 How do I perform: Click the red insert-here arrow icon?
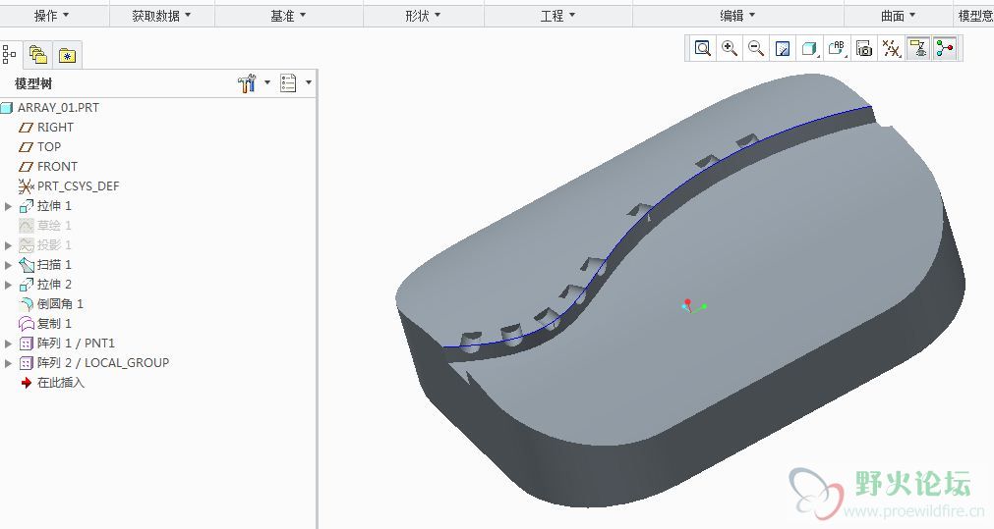click(26, 383)
